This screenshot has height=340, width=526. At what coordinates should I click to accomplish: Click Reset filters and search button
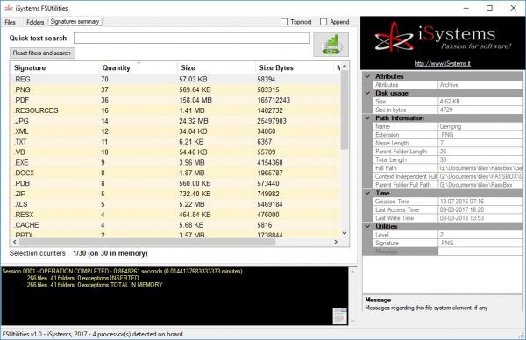(x=42, y=53)
